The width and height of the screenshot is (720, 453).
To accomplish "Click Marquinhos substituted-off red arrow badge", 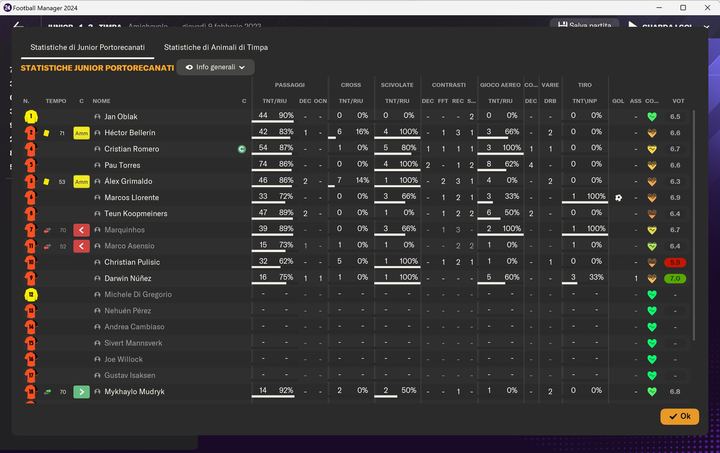I will (x=82, y=230).
